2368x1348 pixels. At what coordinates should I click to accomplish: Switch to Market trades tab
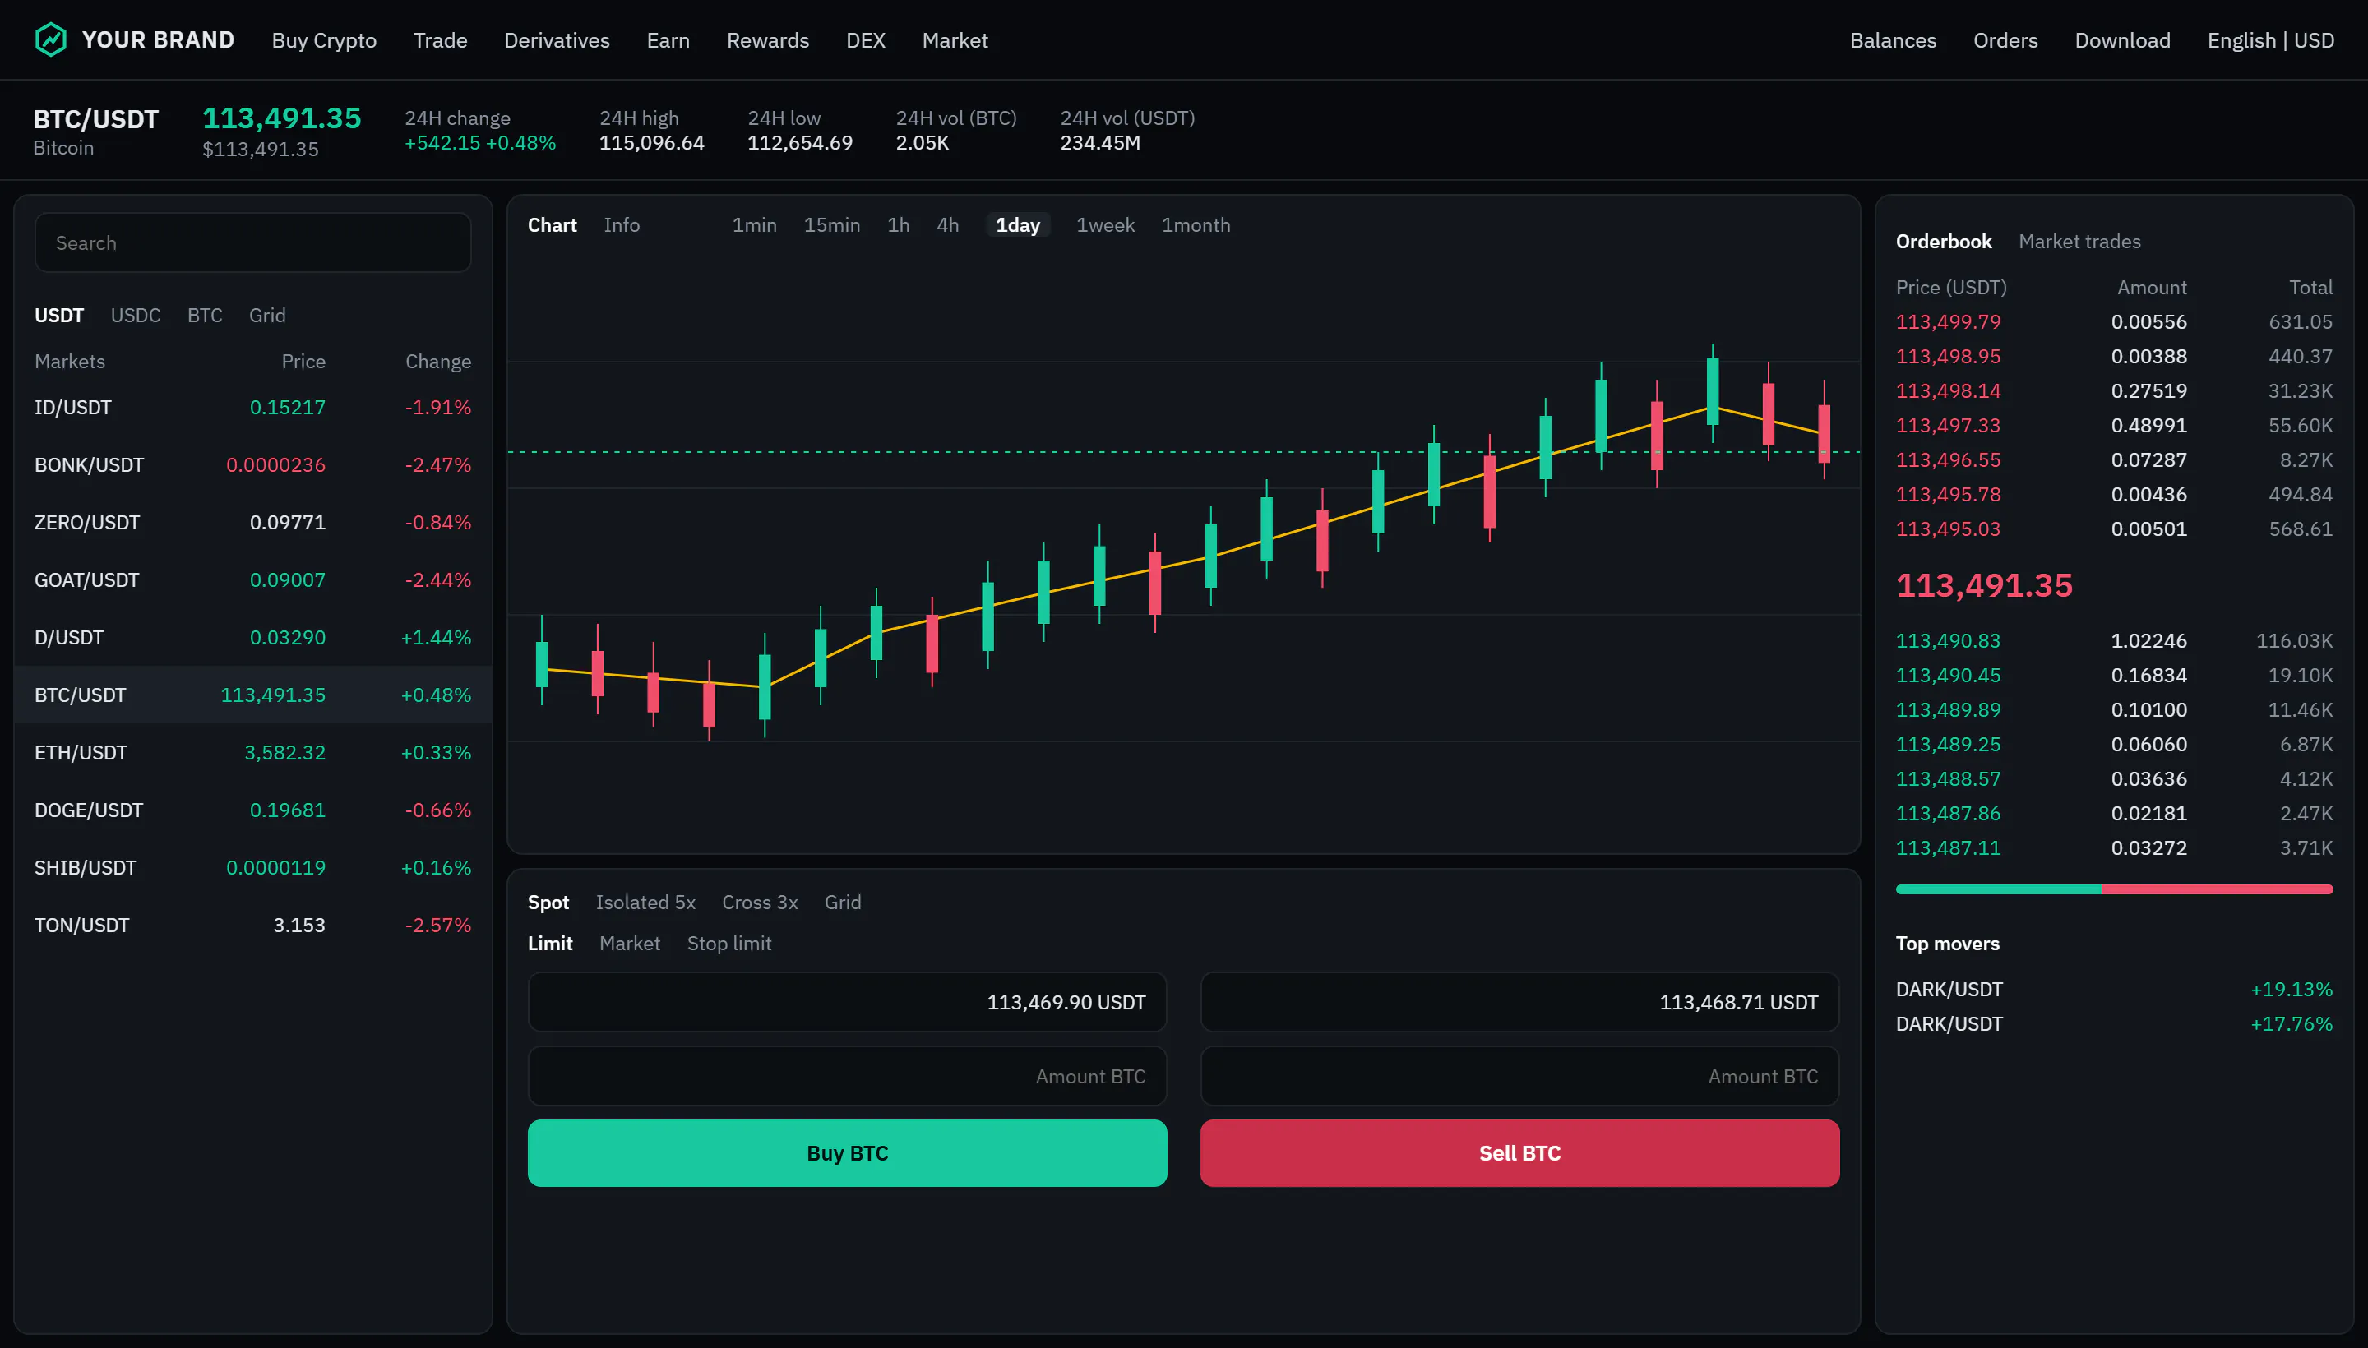[2079, 242]
